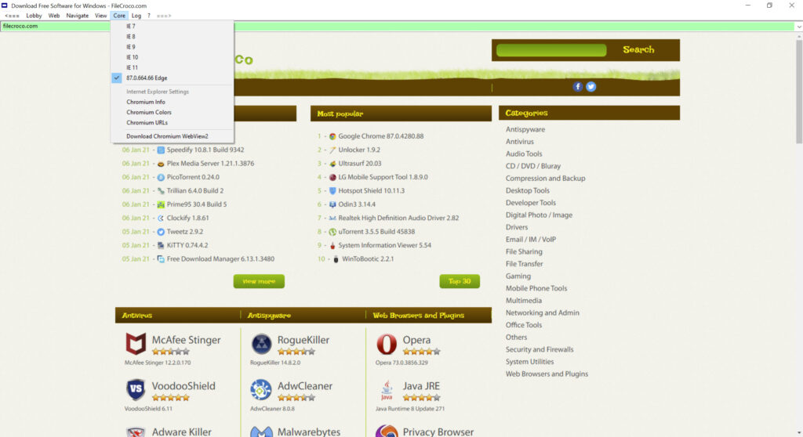Click the Opera logo

pyautogui.click(x=387, y=344)
